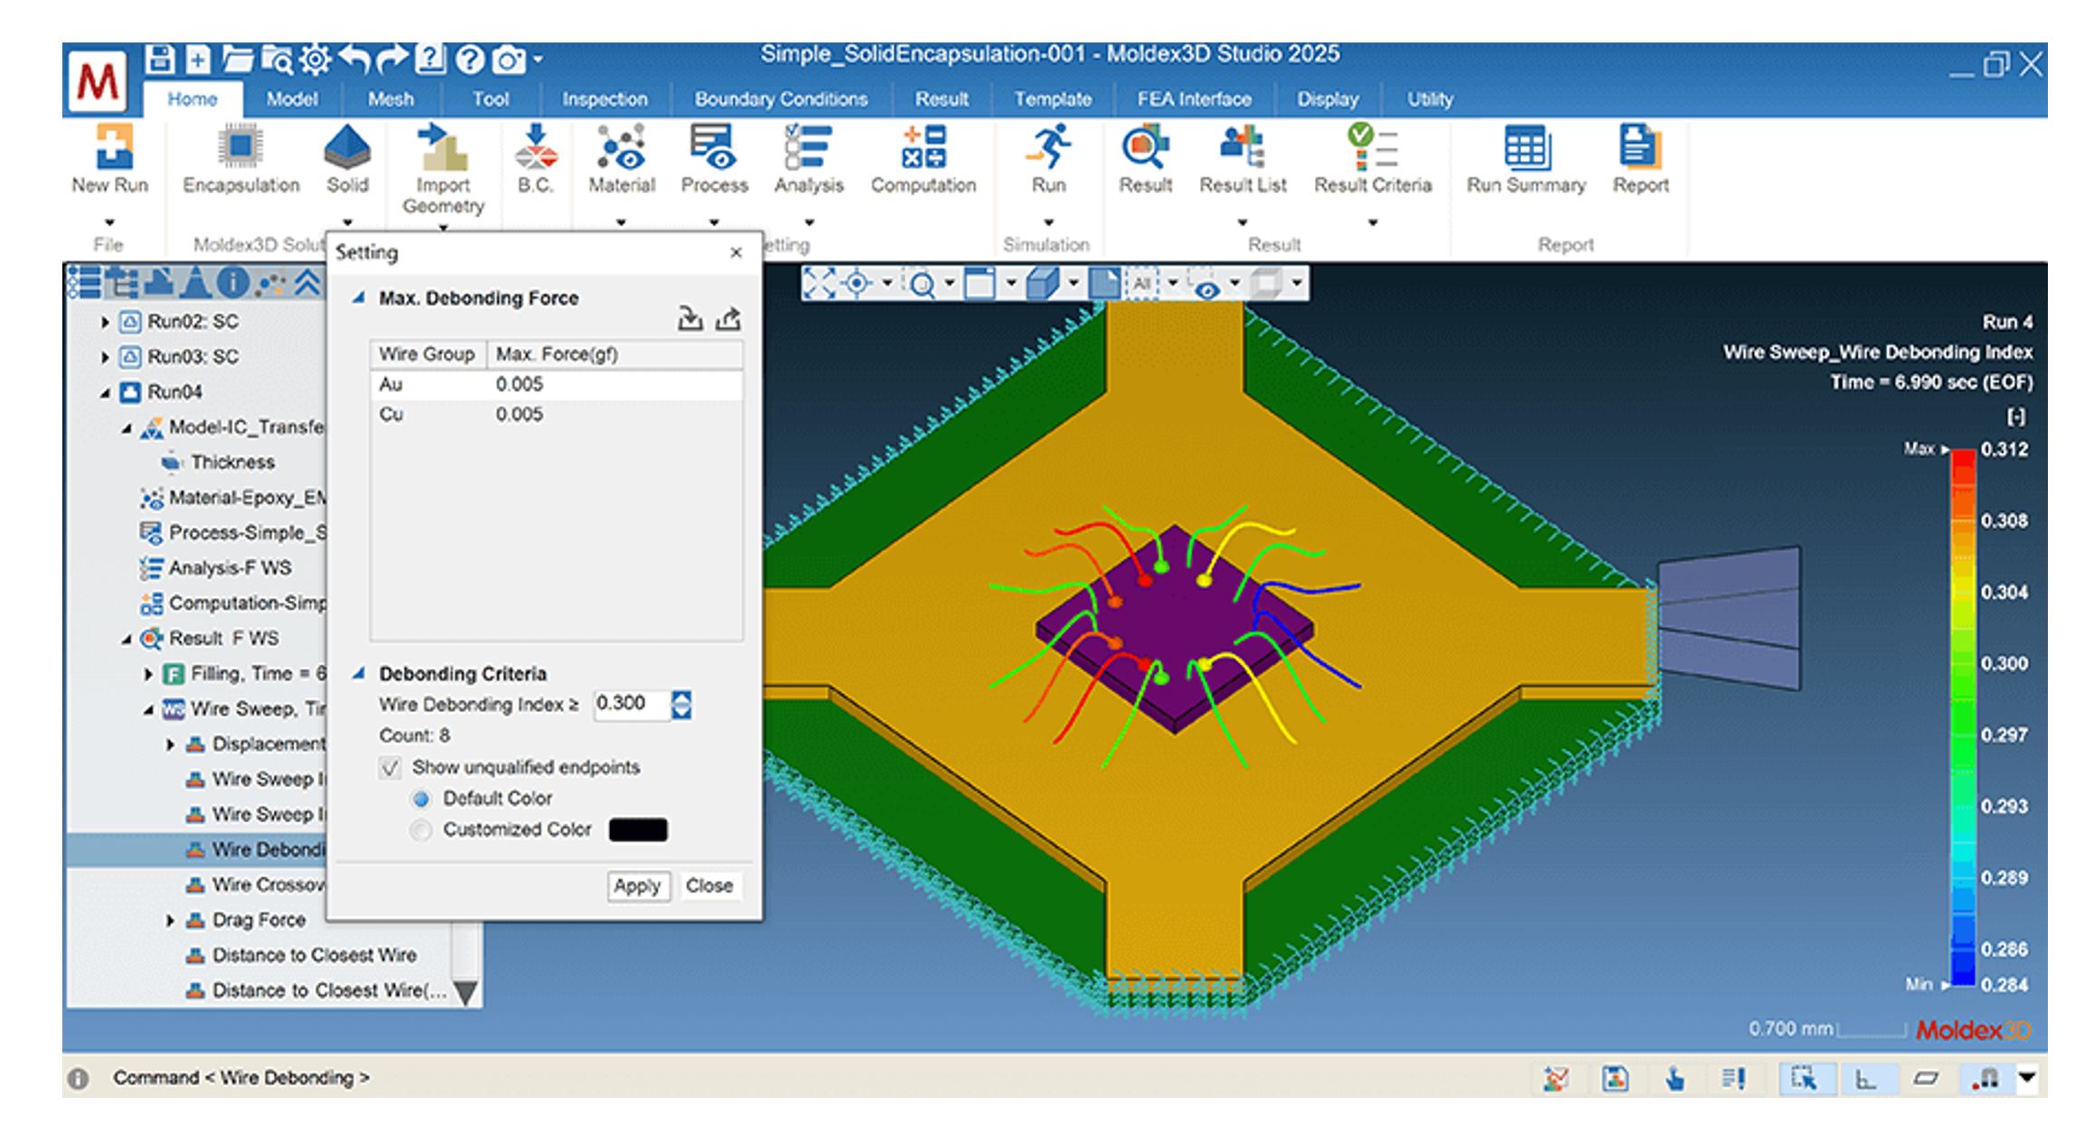Switch to the Mesh ribbon tab
The image size is (2084, 1134).
click(x=390, y=99)
